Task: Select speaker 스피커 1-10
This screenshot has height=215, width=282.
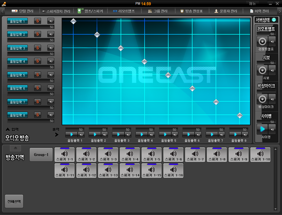Action: [x=261, y=155]
